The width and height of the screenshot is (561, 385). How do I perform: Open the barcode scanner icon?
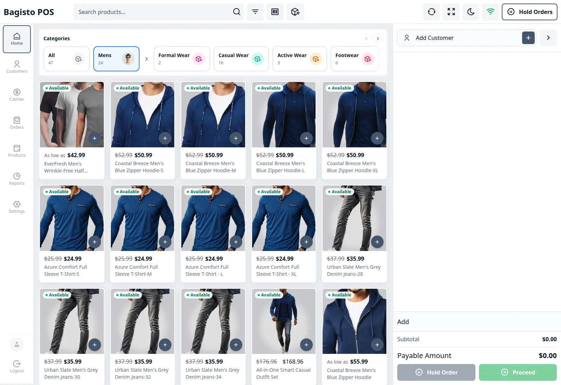(x=275, y=12)
